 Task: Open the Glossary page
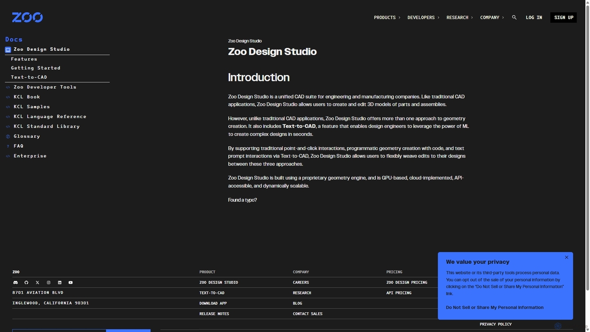[x=27, y=136]
